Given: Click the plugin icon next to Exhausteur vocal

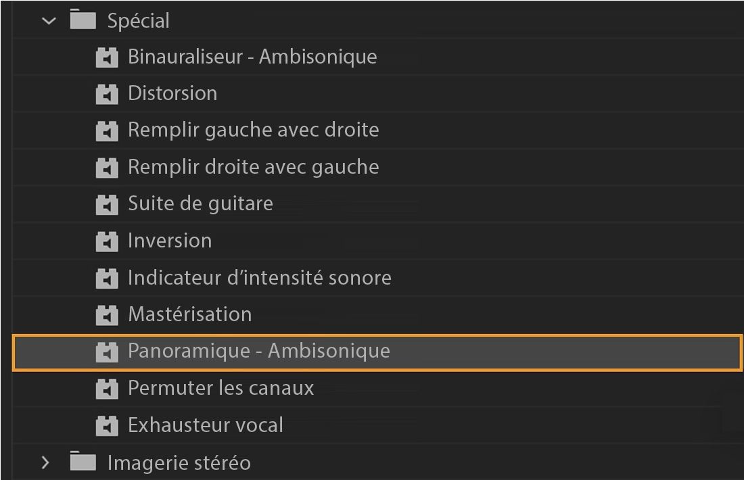Looking at the screenshot, I should coord(107,425).
